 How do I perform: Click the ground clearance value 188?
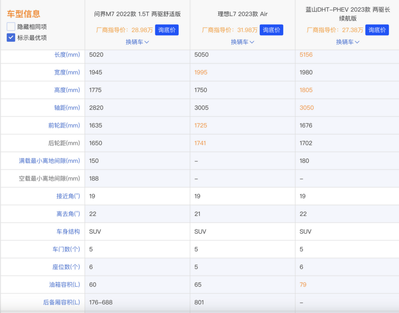coord(93,178)
